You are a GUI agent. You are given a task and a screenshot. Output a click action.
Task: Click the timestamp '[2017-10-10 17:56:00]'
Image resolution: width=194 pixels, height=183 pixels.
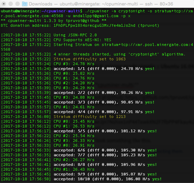[x=26, y=117]
